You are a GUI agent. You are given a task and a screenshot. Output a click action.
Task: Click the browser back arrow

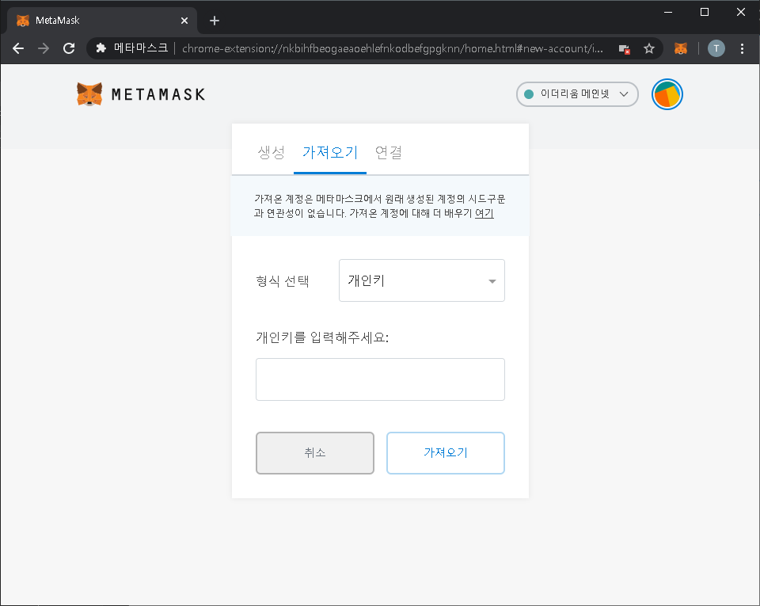click(18, 48)
